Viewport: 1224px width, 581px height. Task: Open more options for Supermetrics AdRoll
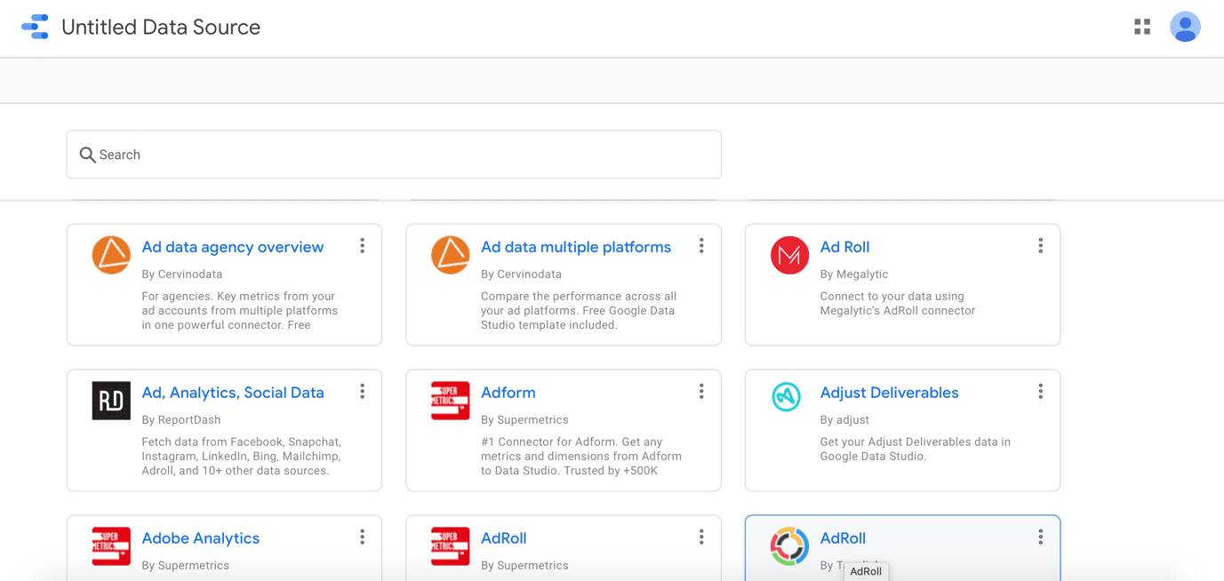tap(701, 537)
